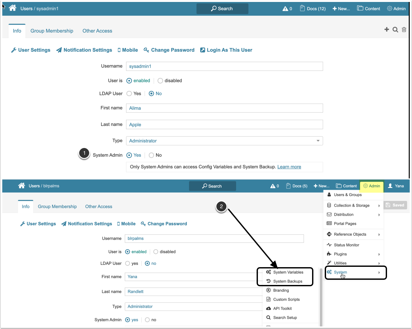Open Admin menu in the lower header
The height and width of the screenshot is (329, 412).
coord(372,186)
